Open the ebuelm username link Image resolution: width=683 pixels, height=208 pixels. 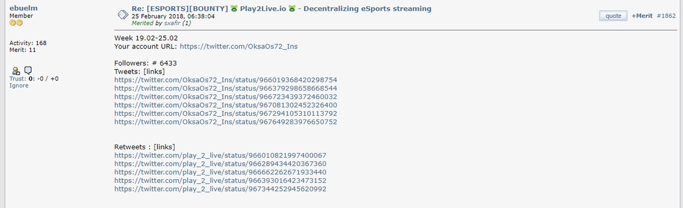23,8
